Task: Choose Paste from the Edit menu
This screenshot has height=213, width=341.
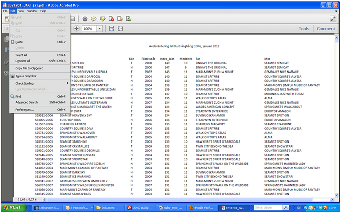Action: (19, 42)
